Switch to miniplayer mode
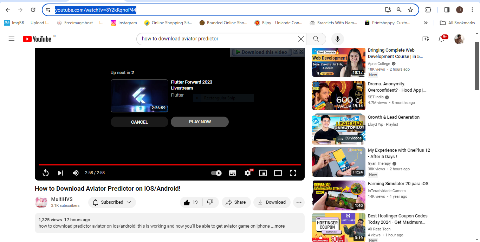The height and width of the screenshot is (242, 480). point(263,173)
